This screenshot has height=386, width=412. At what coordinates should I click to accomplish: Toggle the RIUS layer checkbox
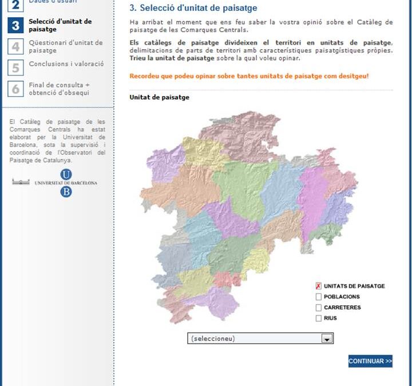pyautogui.click(x=318, y=319)
